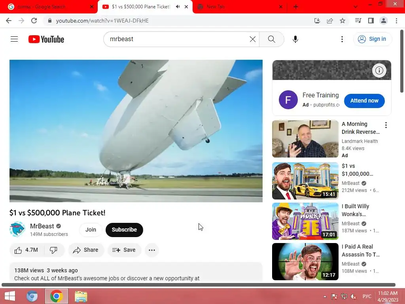
Task: View site information lock icon
Action: (50, 21)
